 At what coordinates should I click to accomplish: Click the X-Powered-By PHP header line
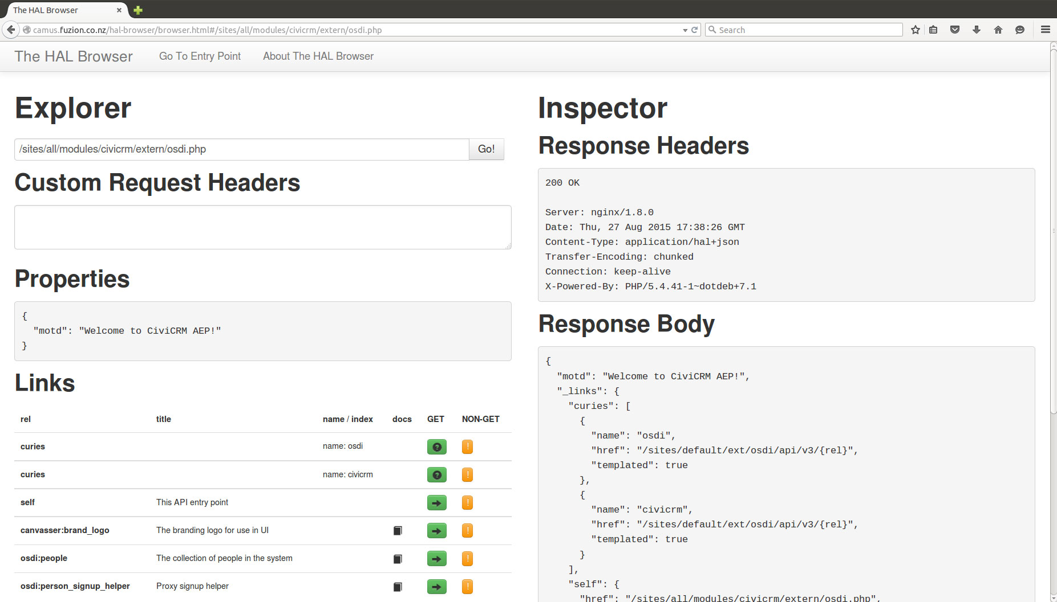click(x=651, y=286)
